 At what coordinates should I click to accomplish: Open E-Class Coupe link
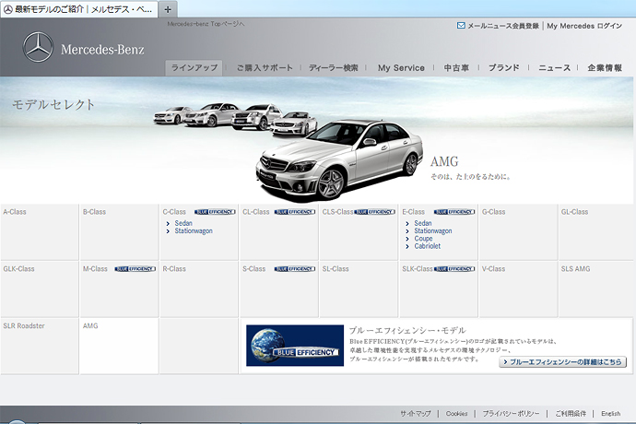coord(423,239)
